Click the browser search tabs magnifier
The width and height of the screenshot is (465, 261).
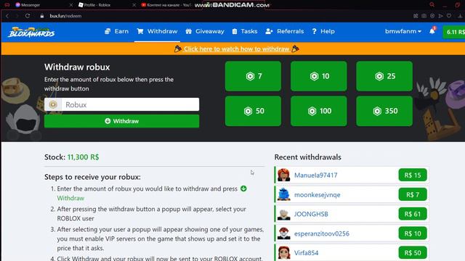click(x=432, y=5)
